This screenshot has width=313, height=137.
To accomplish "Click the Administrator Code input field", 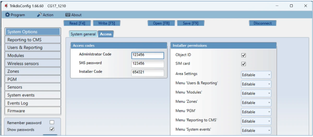I will [x=148, y=55].
